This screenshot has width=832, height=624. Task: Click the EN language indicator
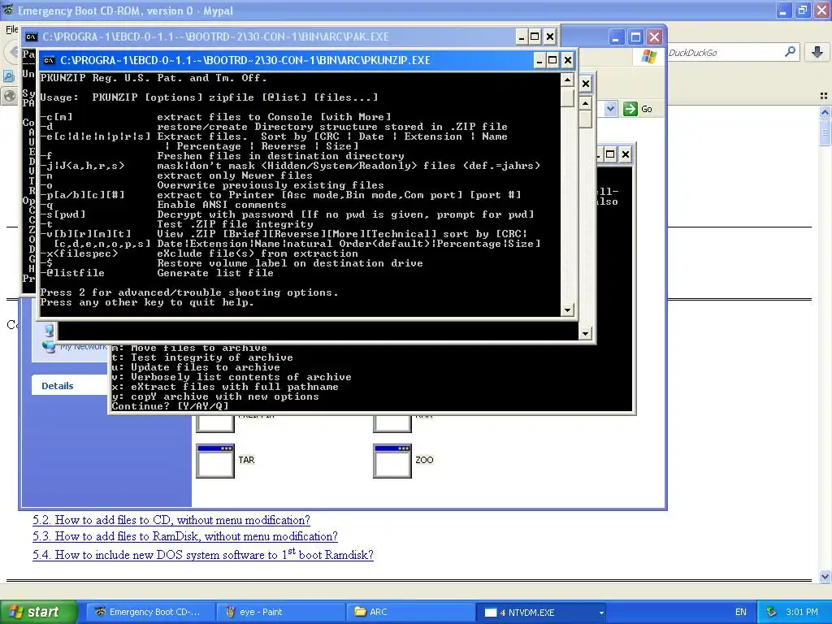tap(741, 612)
